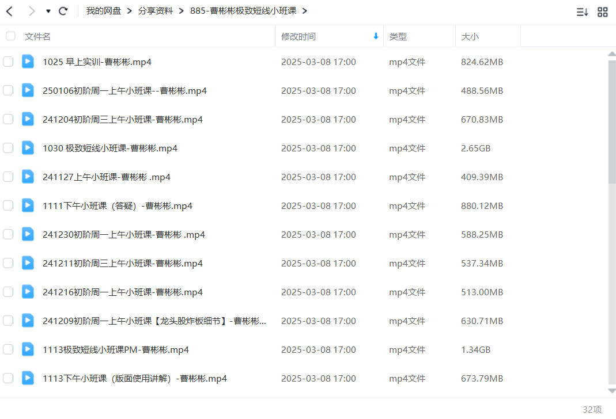Navigate to 我的网盘 breadcrumb
Viewport: 616px width, 419px height.
click(103, 11)
